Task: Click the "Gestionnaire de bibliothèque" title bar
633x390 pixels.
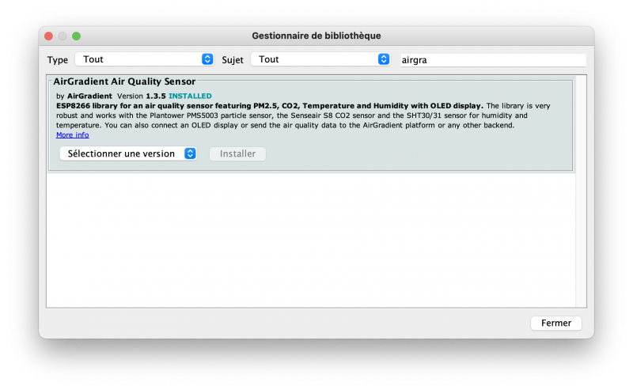Action: (316, 36)
